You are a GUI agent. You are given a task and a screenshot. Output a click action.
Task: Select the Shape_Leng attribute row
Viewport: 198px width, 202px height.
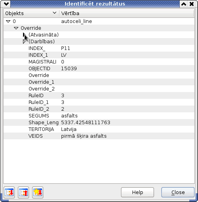click(99, 123)
